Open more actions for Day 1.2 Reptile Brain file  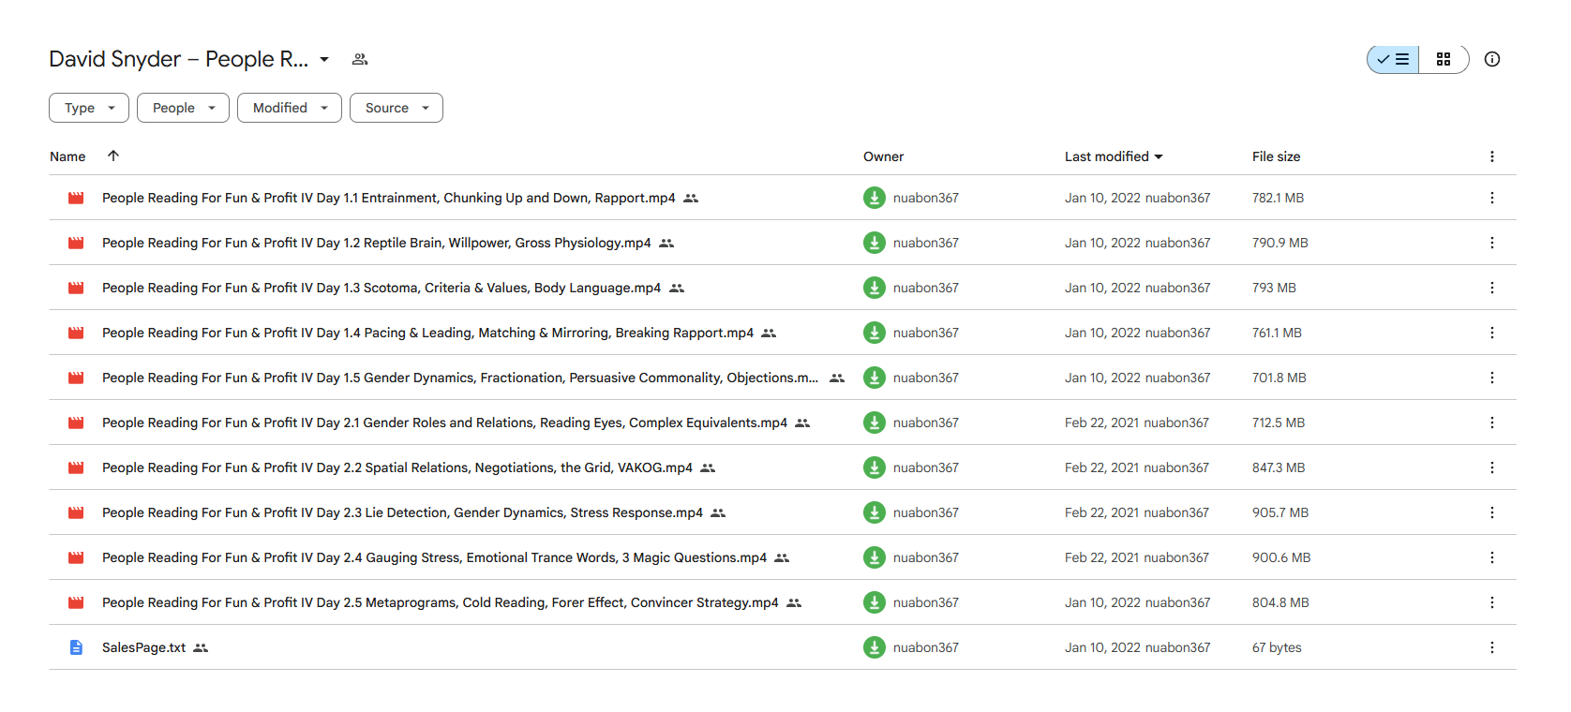point(1492,243)
